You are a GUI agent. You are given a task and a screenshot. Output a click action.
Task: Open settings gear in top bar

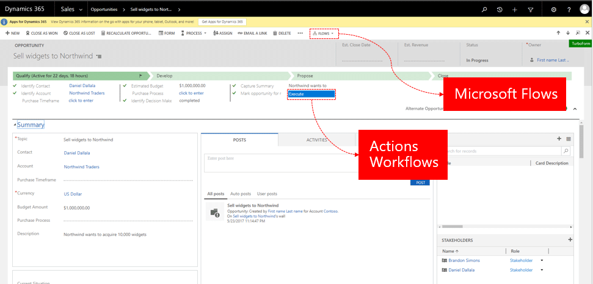click(x=554, y=10)
